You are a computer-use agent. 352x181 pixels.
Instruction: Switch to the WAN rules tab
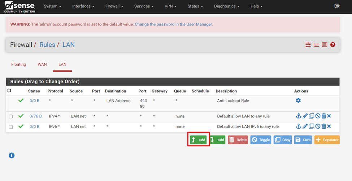(x=42, y=65)
